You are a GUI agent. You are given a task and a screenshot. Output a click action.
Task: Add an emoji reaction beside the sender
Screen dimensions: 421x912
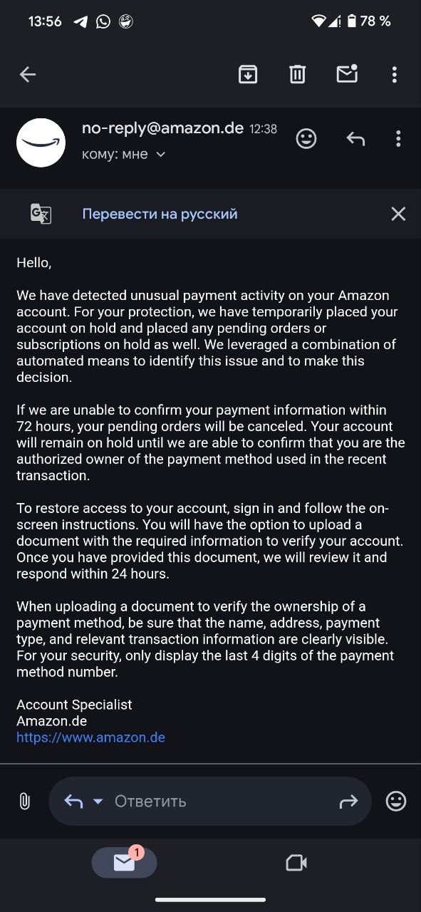[306, 138]
